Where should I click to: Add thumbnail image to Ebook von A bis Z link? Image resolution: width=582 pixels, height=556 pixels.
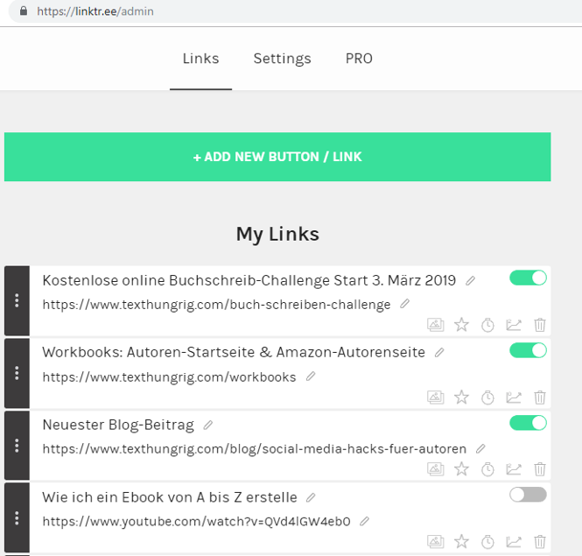point(435,542)
